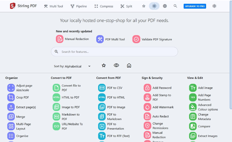Click the Upgrade to Pro button

pos(195,6)
